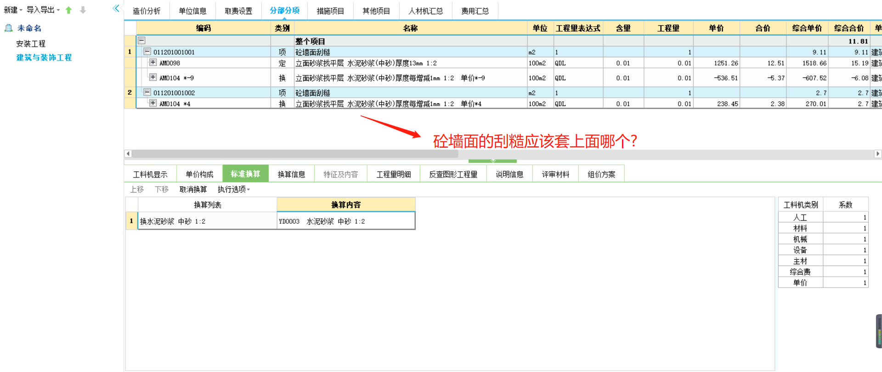Switch to the 造价分析 tab
The width and height of the screenshot is (882, 372).
coord(147,11)
